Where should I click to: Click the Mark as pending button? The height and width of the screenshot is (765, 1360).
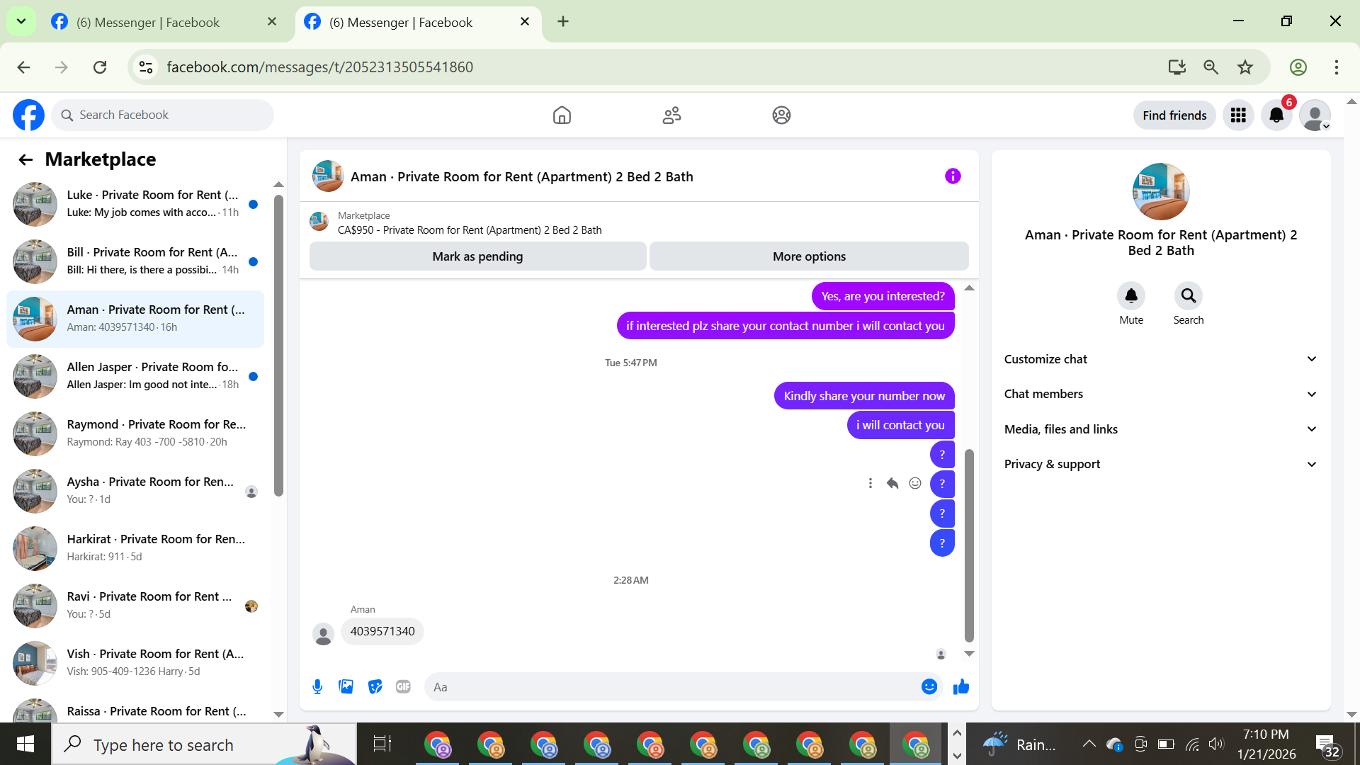pos(477,256)
